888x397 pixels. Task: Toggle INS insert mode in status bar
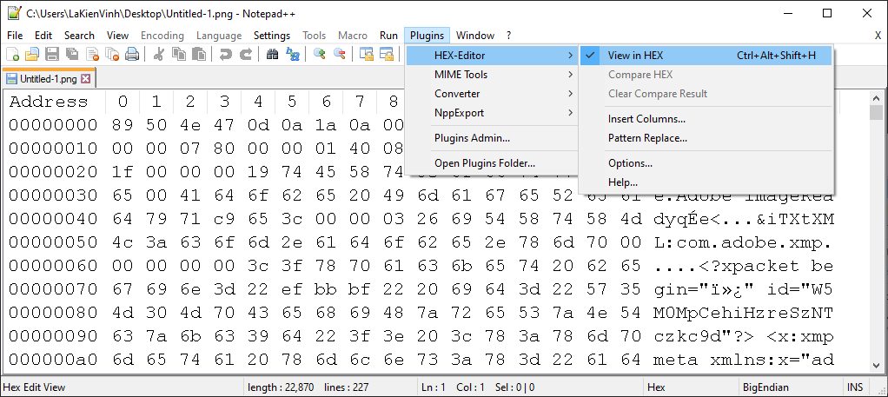(x=855, y=387)
